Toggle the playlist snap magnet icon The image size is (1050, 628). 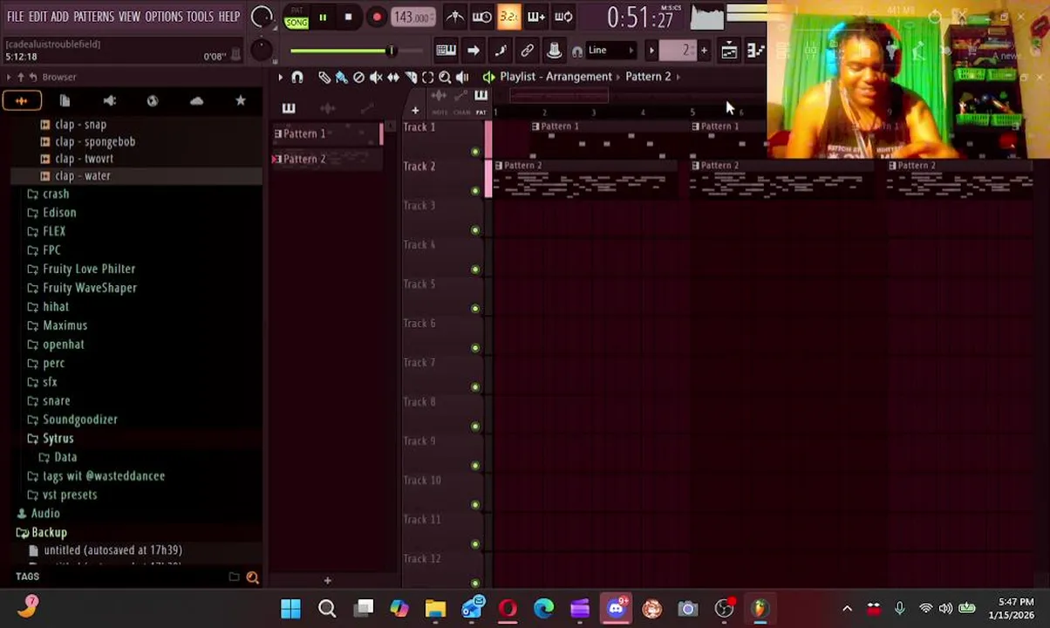(297, 77)
